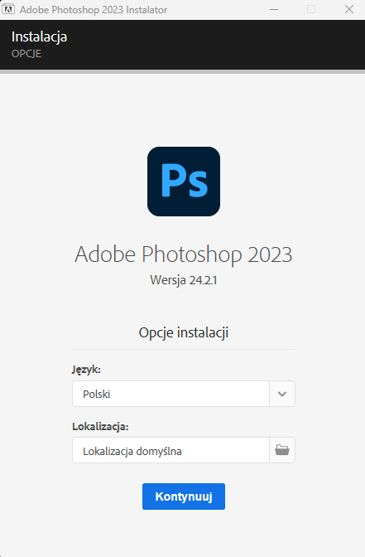Screen dimensions: 365x557
Task: Click the Język: field label
Action: click(x=87, y=370)
